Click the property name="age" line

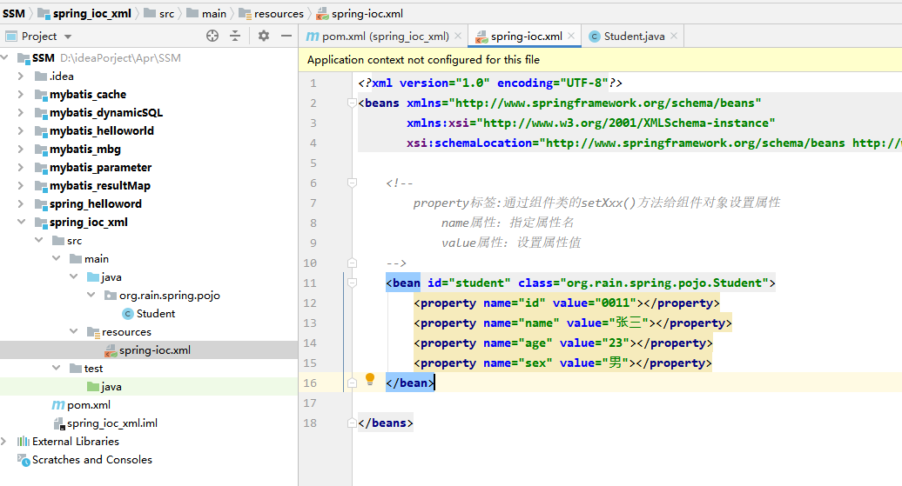(562, 343)
